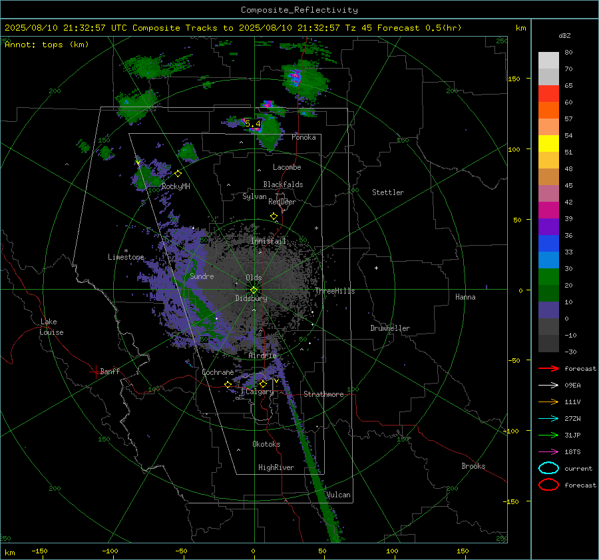The width and height of the screenshot is (599, 560).
Task: Click the Okotoks city label
Action: tap(266, 444)
